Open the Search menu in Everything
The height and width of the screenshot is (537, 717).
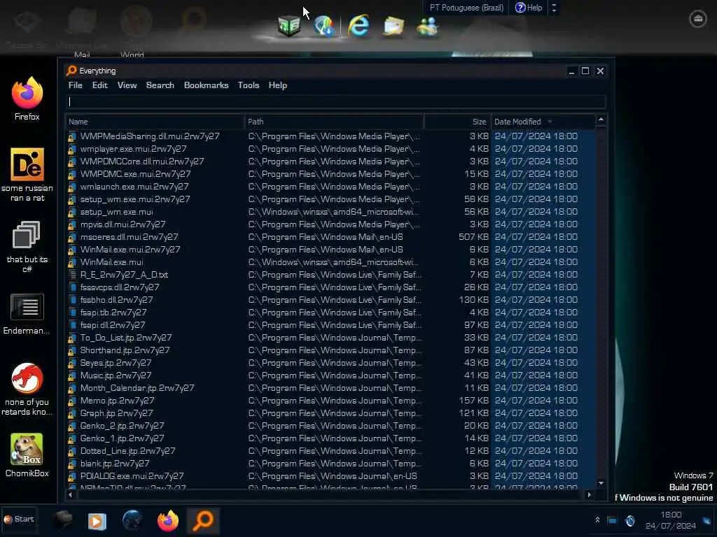pos(160,85)
